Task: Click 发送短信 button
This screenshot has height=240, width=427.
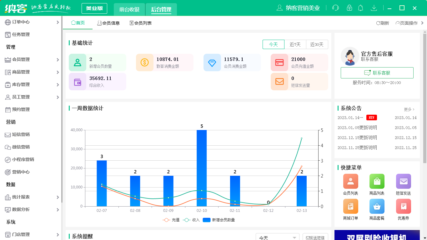Action: click(315, 237)
